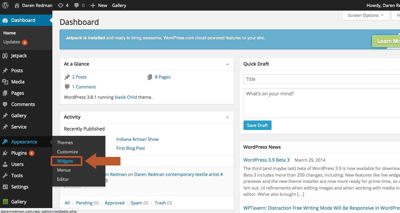Click the WordPress logo in admin bar
This screenshot has height=213, width=400.
click(x=5, y=5)
